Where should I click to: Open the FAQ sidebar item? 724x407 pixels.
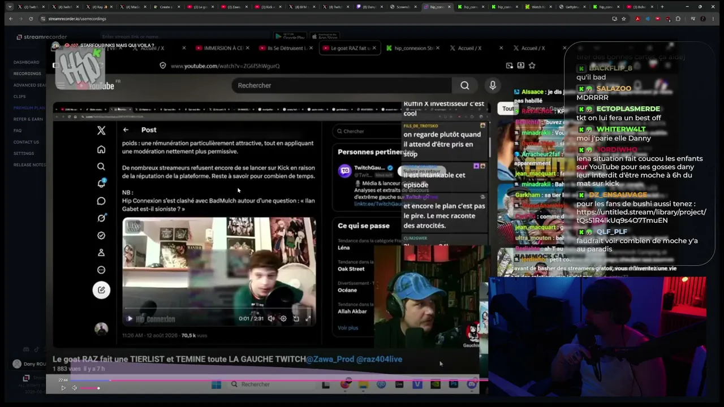click(x=18, y=131)
